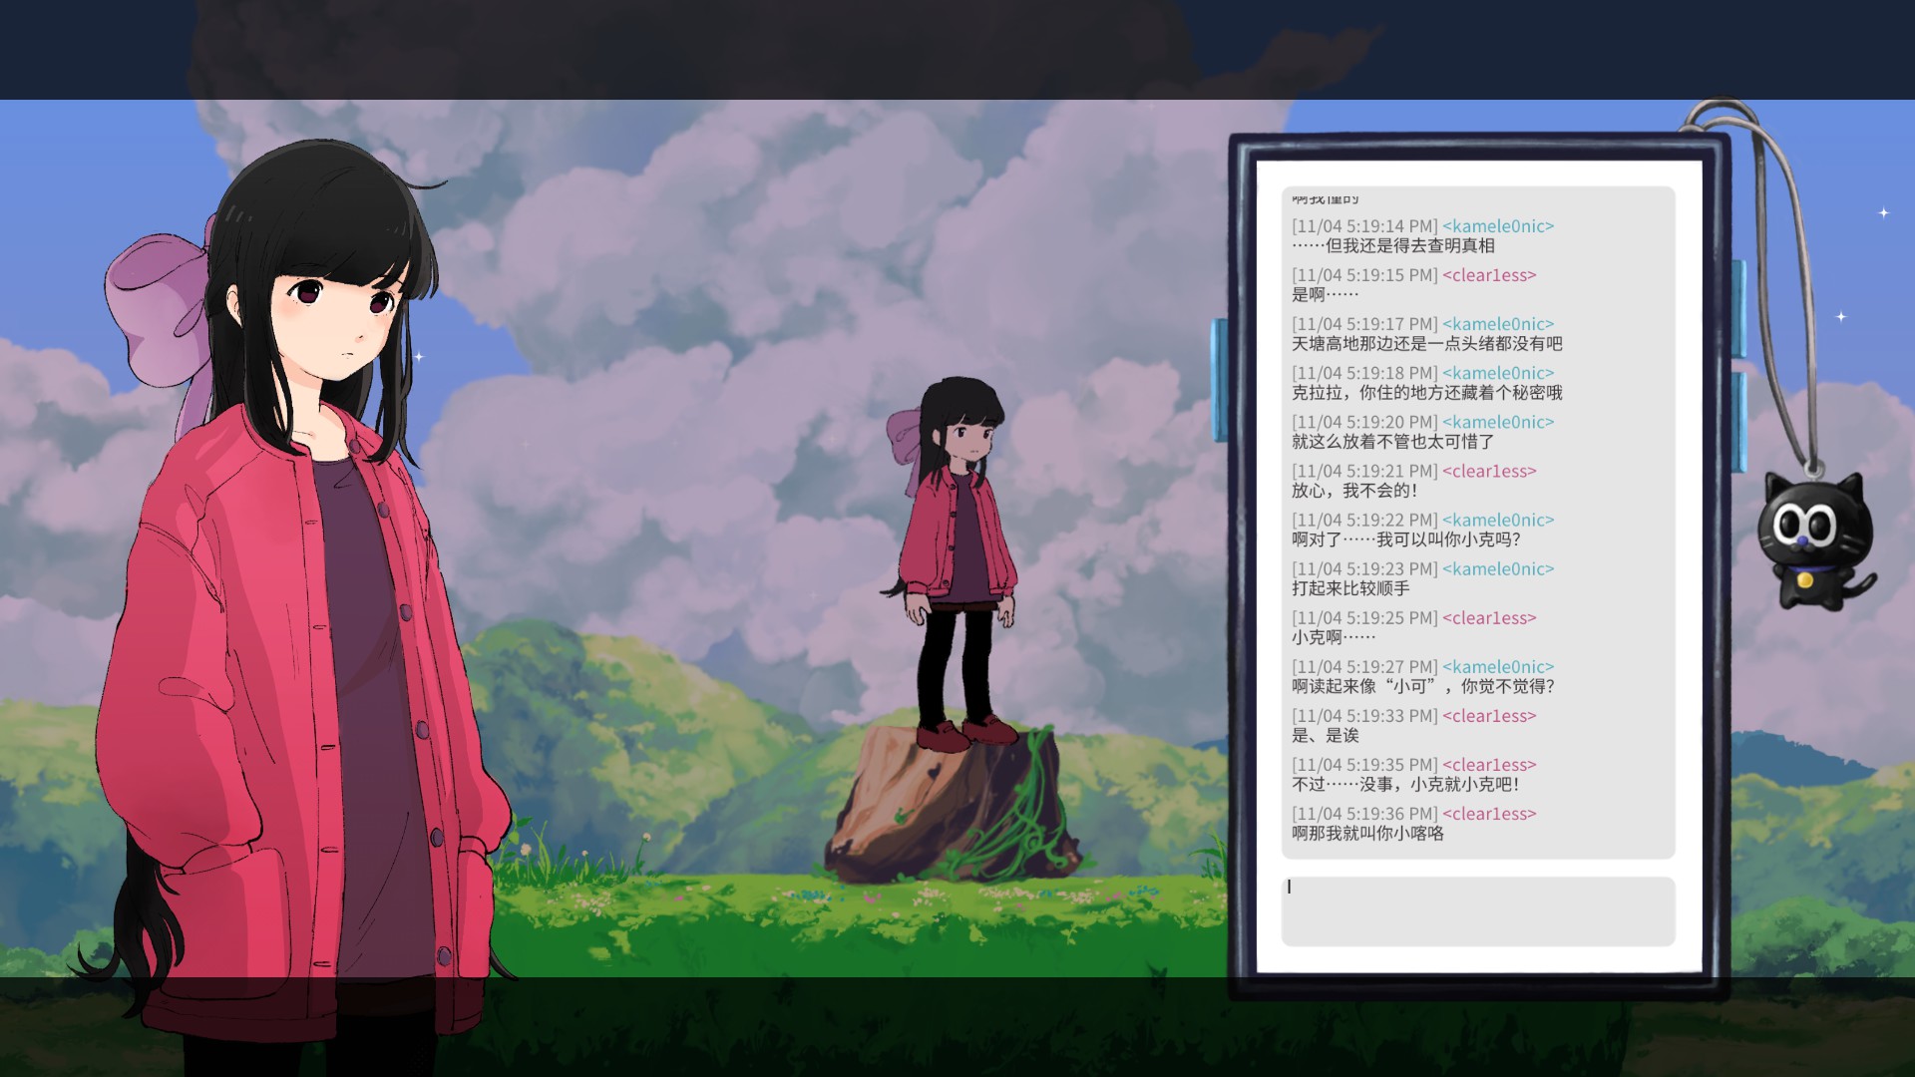The width and height of the screenshot is (1915, 1077).
Task: Click kamele0nic username at 5:19:27 PM
Action: (1498, 667)
